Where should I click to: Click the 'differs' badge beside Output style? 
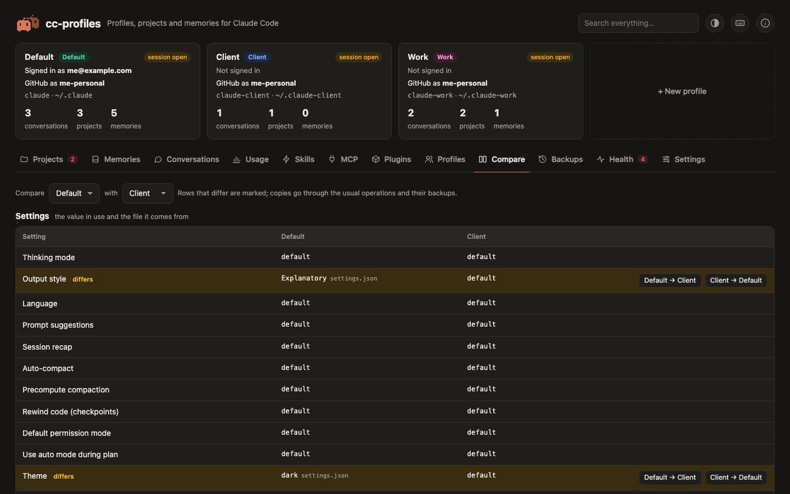83,279
